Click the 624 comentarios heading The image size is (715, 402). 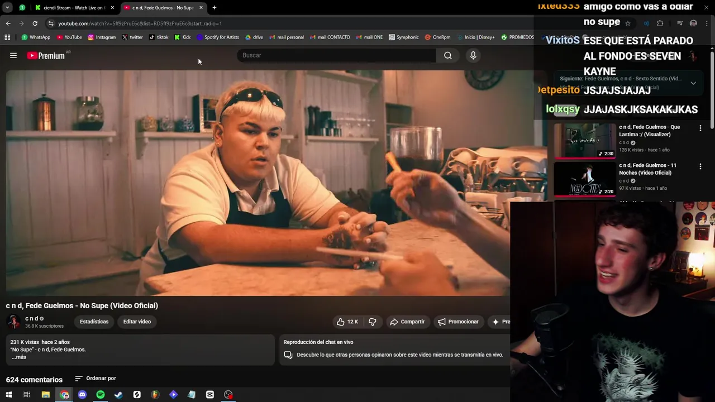click(x=34, y=380)
